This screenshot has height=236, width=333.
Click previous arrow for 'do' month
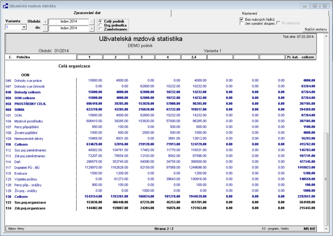coord(45,28)
